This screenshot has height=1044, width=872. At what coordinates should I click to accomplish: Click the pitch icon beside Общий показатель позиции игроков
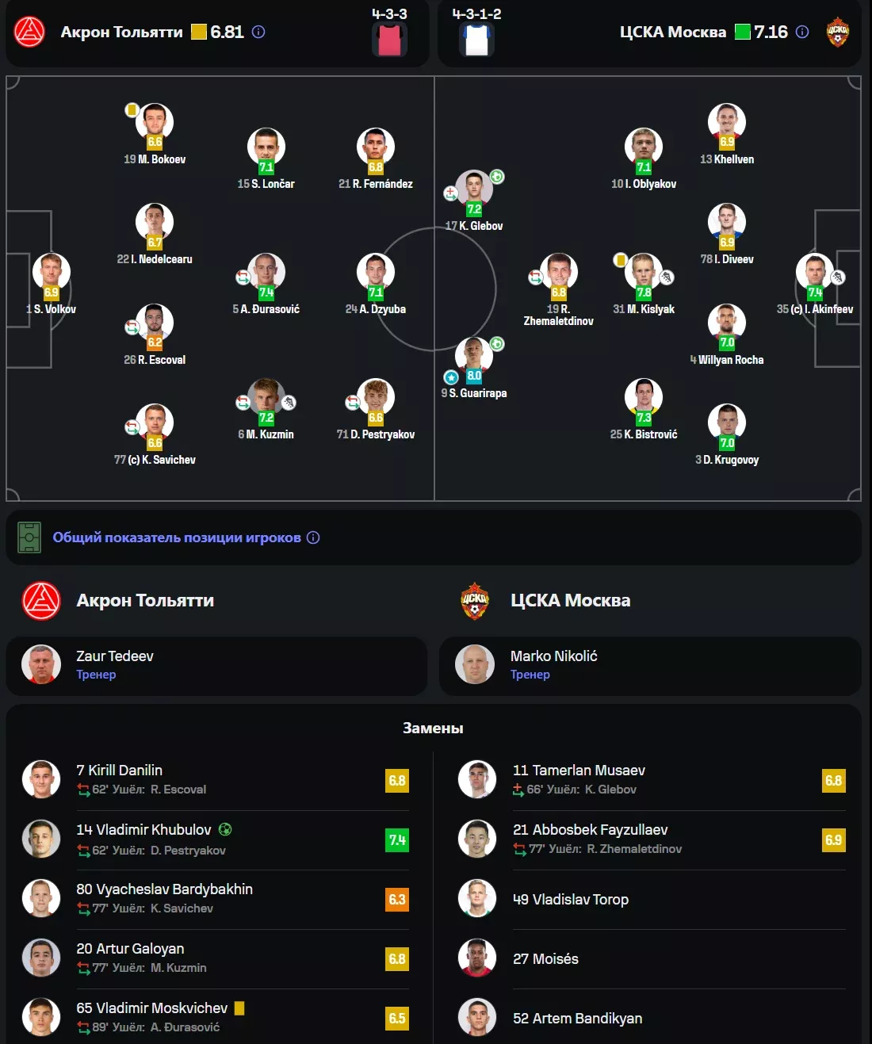click(29, 537)
